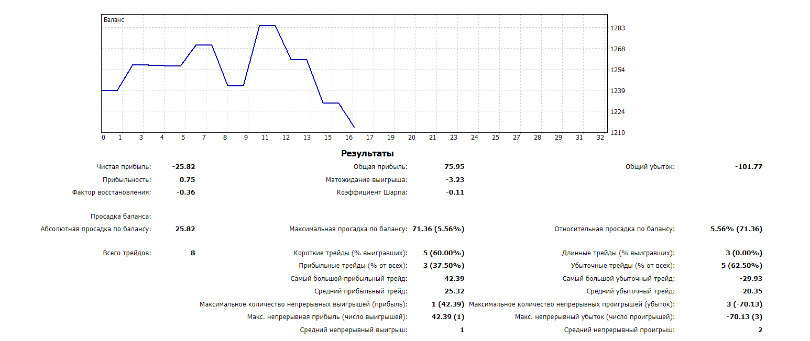Click the 1239 label on chart's vertical axis

coord(618,91)
